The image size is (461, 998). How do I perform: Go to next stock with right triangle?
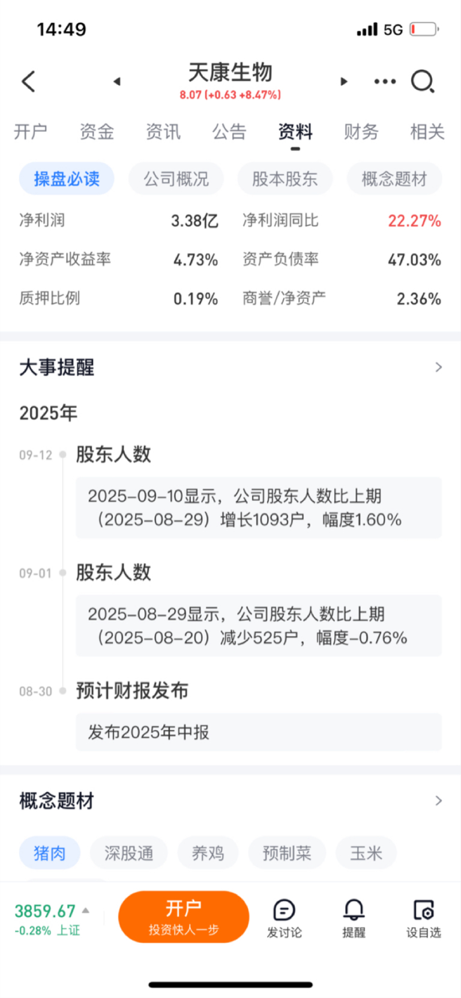pos(344,82)
